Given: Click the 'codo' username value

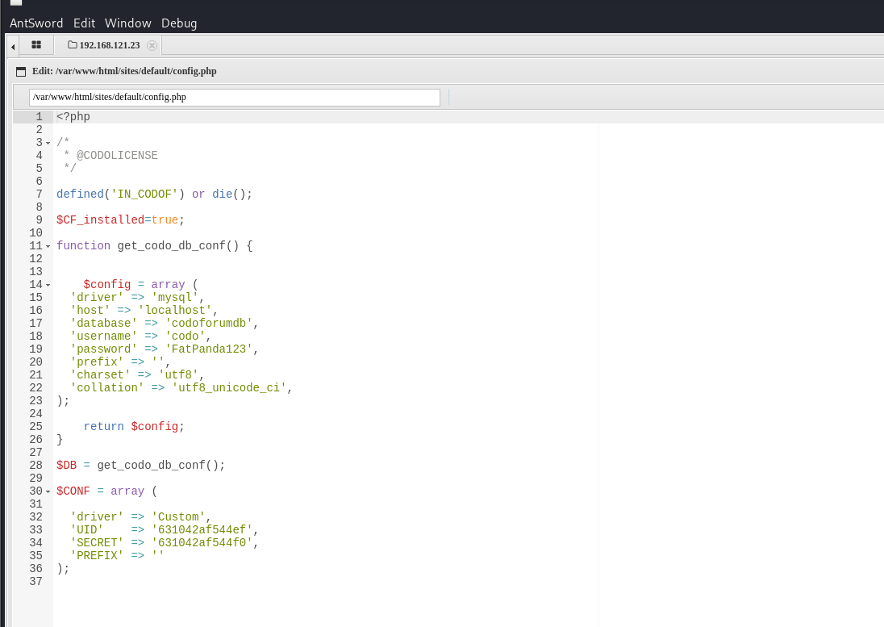Looking at the screenshot, I should pyautogui.click(x=185, y=336).
